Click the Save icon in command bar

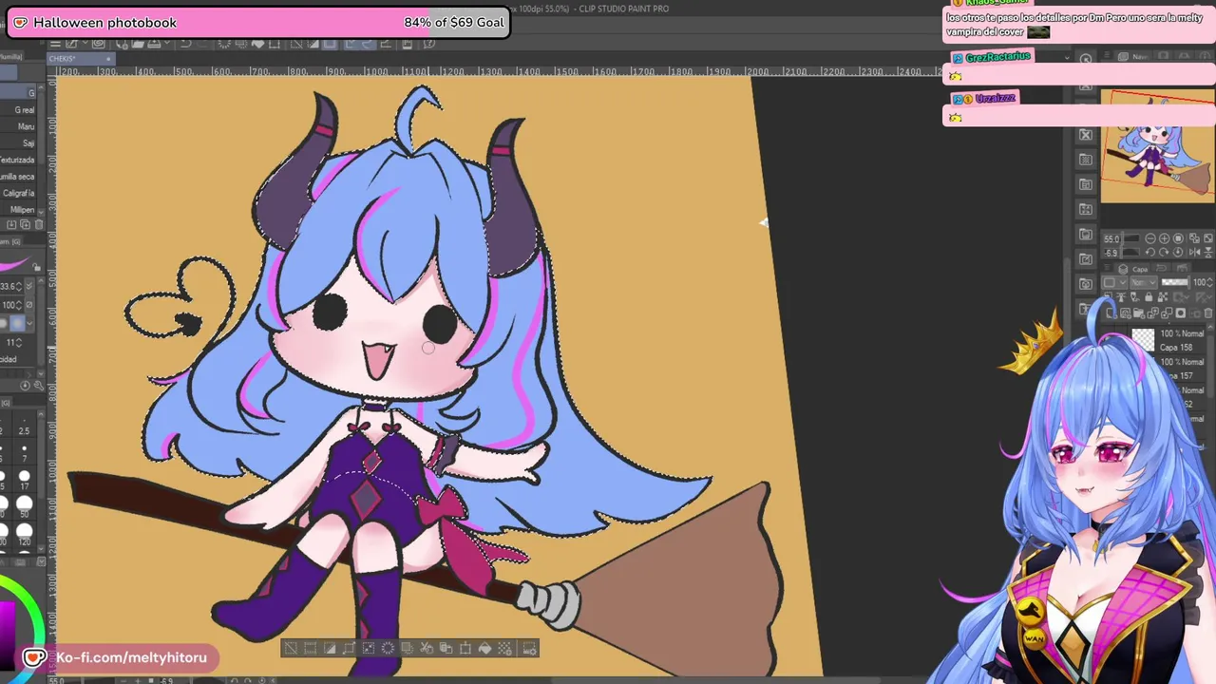click(153, 44)
